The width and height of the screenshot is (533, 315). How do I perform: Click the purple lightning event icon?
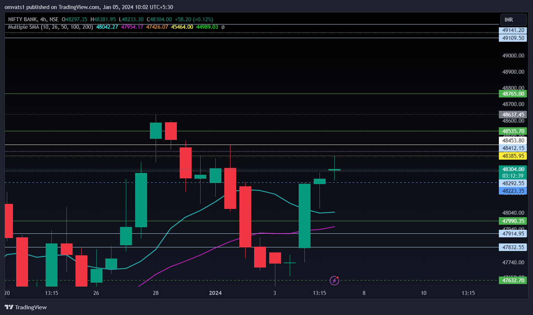tap(334, 280)
